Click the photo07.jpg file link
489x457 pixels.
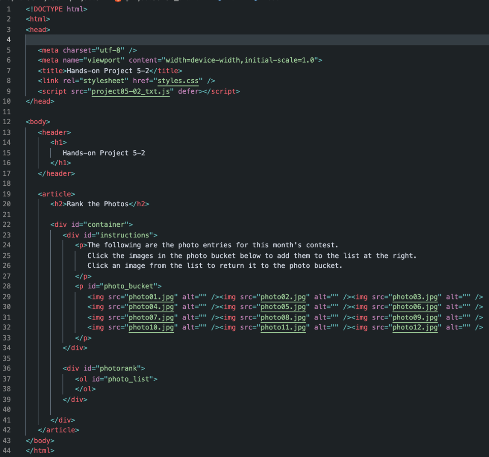point(152,317)
